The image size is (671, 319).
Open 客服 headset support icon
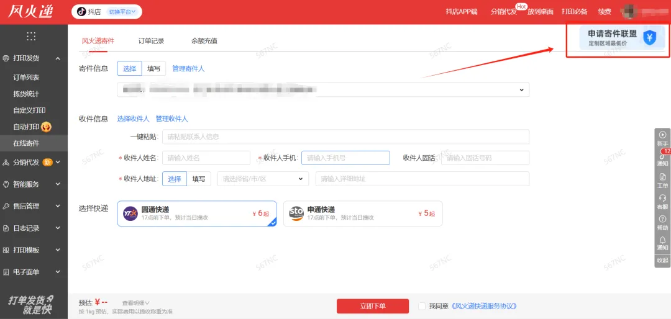click(x=662, y=198)
